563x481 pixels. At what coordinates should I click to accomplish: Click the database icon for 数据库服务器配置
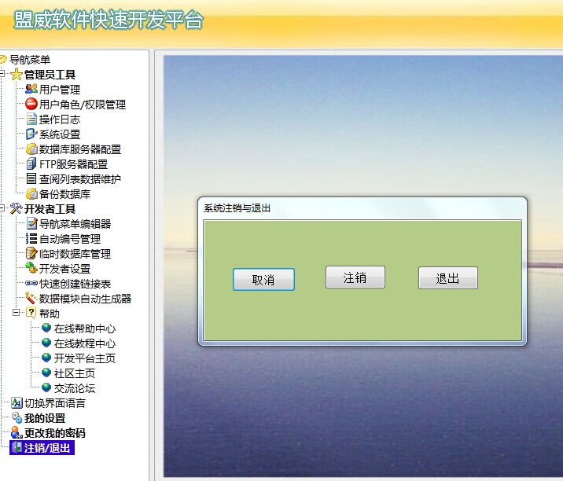[31, 149]
